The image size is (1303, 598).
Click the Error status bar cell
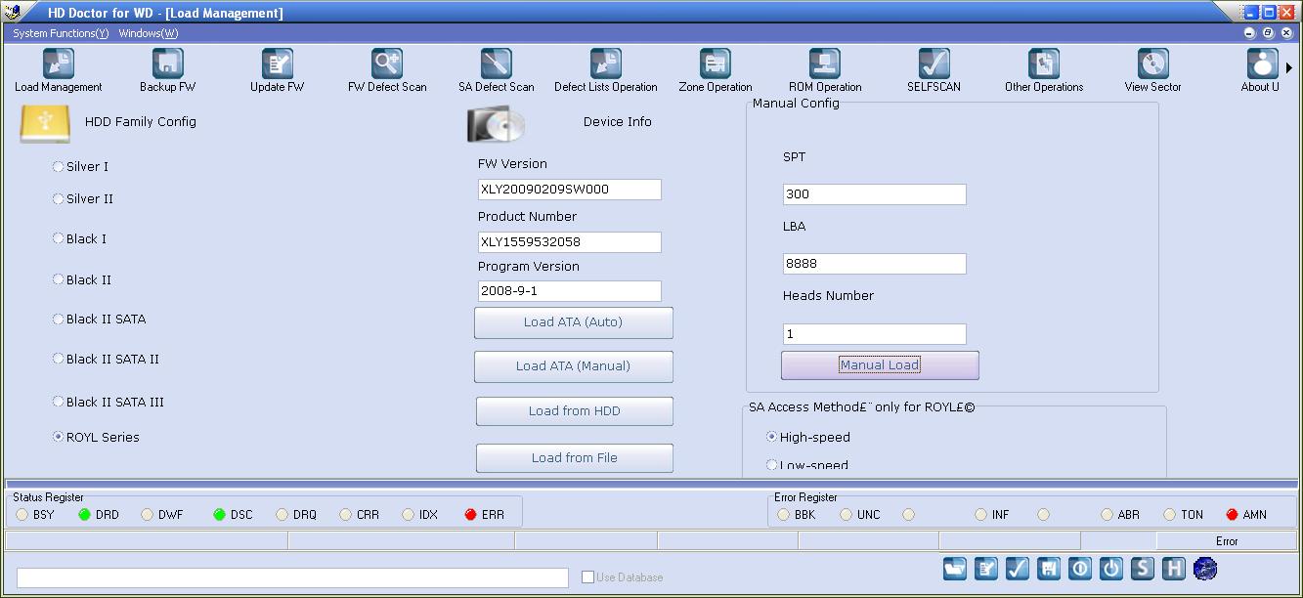tap(1227, 541)
